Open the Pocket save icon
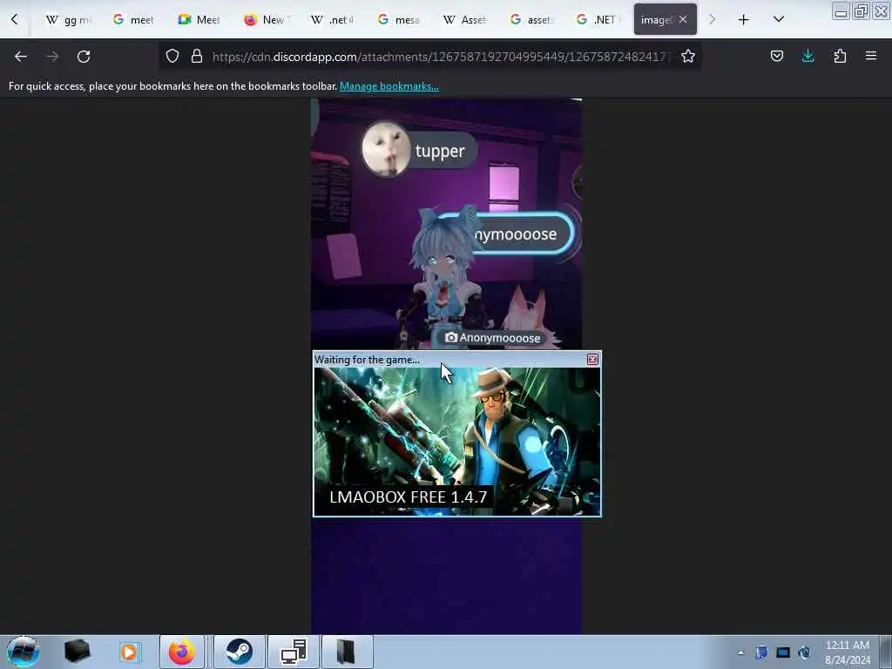 (776, 56)
